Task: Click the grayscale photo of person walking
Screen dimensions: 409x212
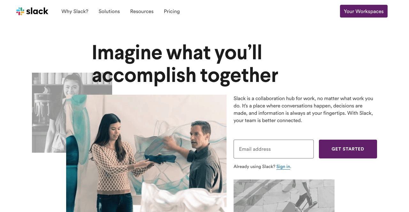Action: (x=284, y=196)
